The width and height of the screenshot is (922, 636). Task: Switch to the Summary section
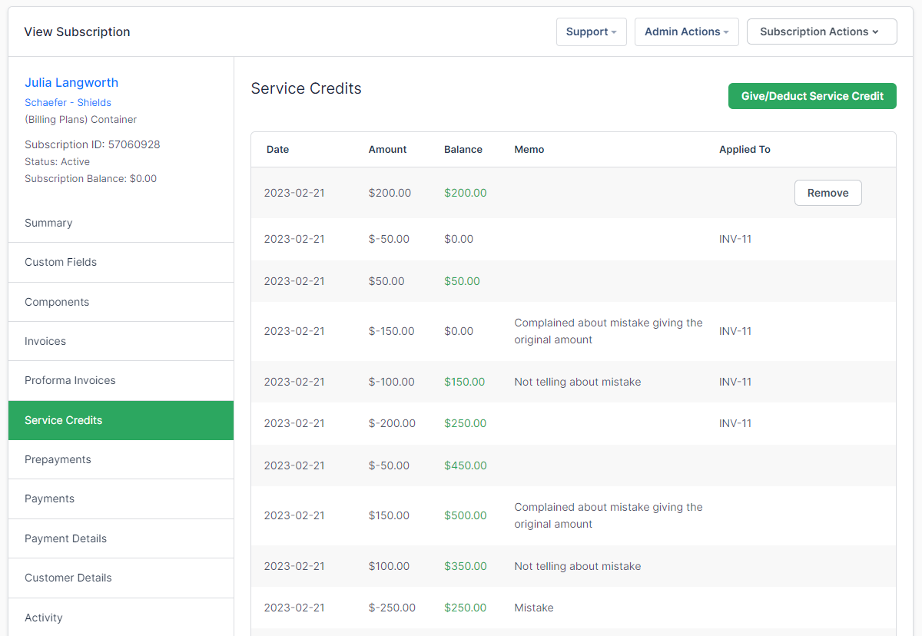48,223
